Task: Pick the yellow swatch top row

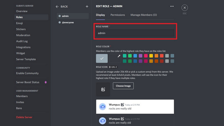Action: pos(151,56)
